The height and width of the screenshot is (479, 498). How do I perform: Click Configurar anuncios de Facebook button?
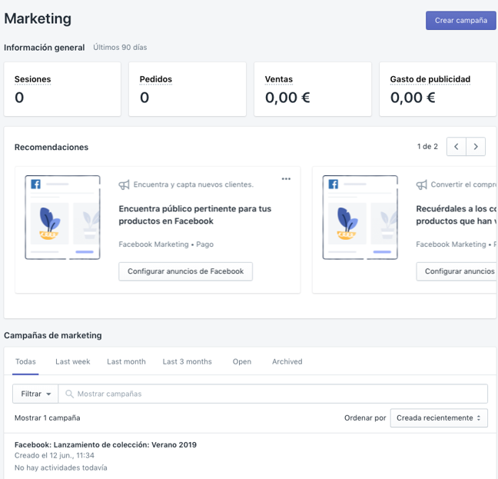click(x=185, y=271)
